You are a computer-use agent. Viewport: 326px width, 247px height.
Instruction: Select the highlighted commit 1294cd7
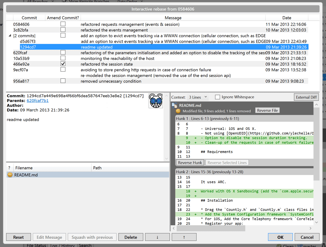(x=164, y=47)
